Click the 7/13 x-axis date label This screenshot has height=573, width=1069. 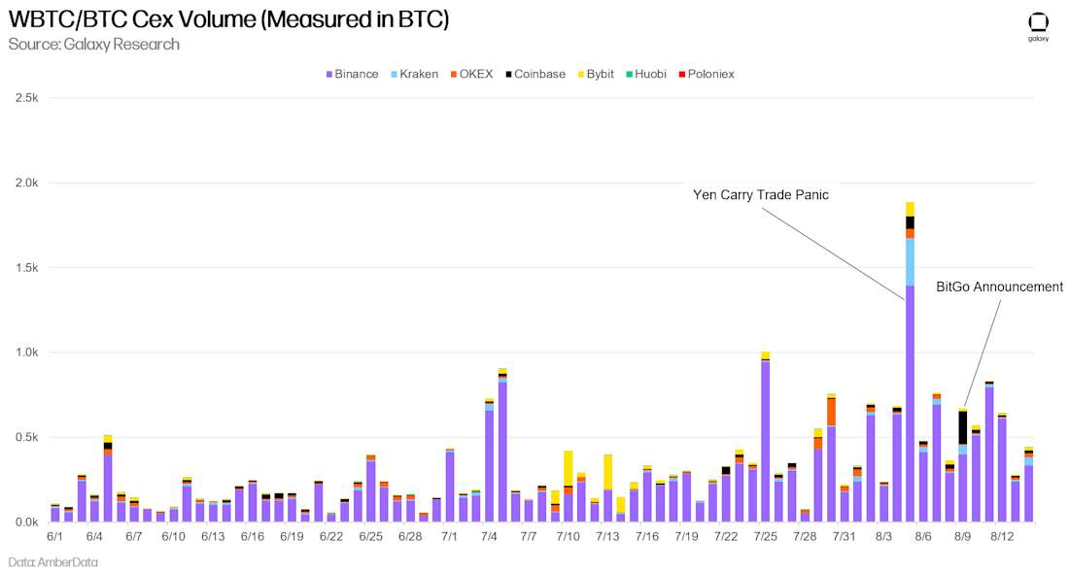click(x=607, y=536)
